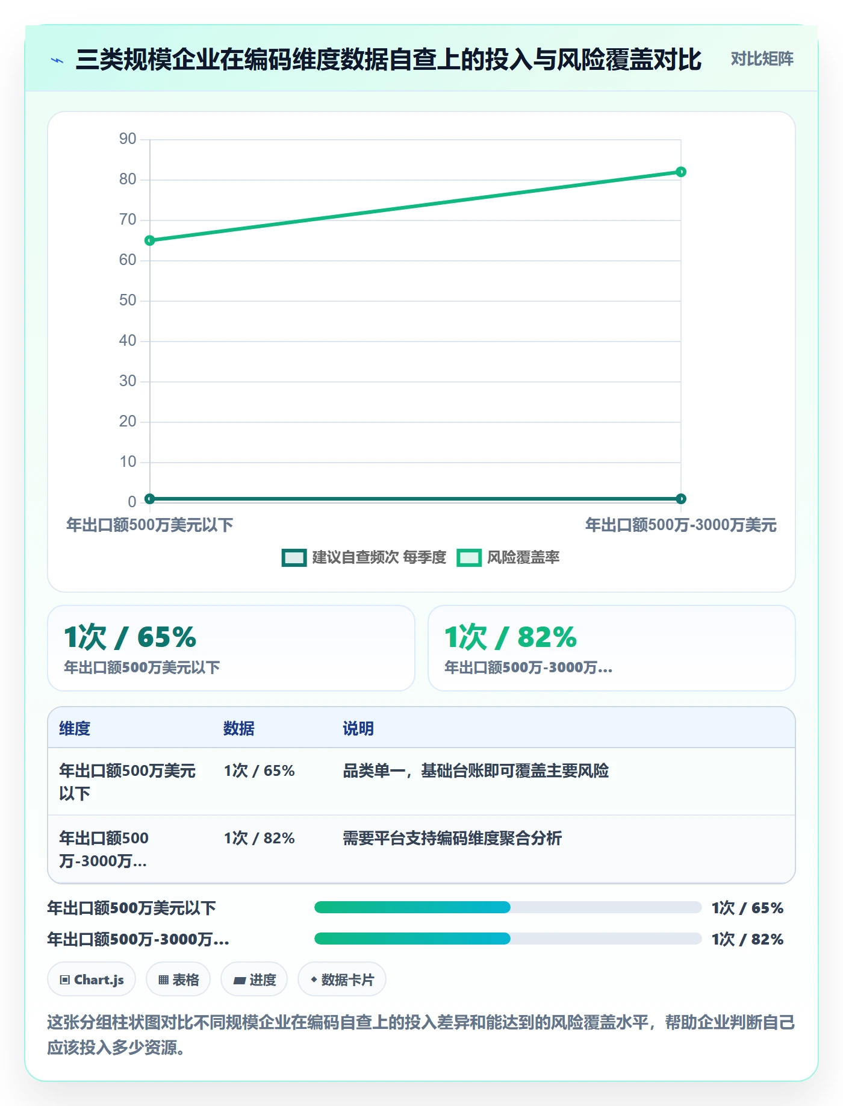This screenshot has width=843, height=1106.
Task: Toggle 建议自查频次 每季度 legend swatch
Action: 294,558
